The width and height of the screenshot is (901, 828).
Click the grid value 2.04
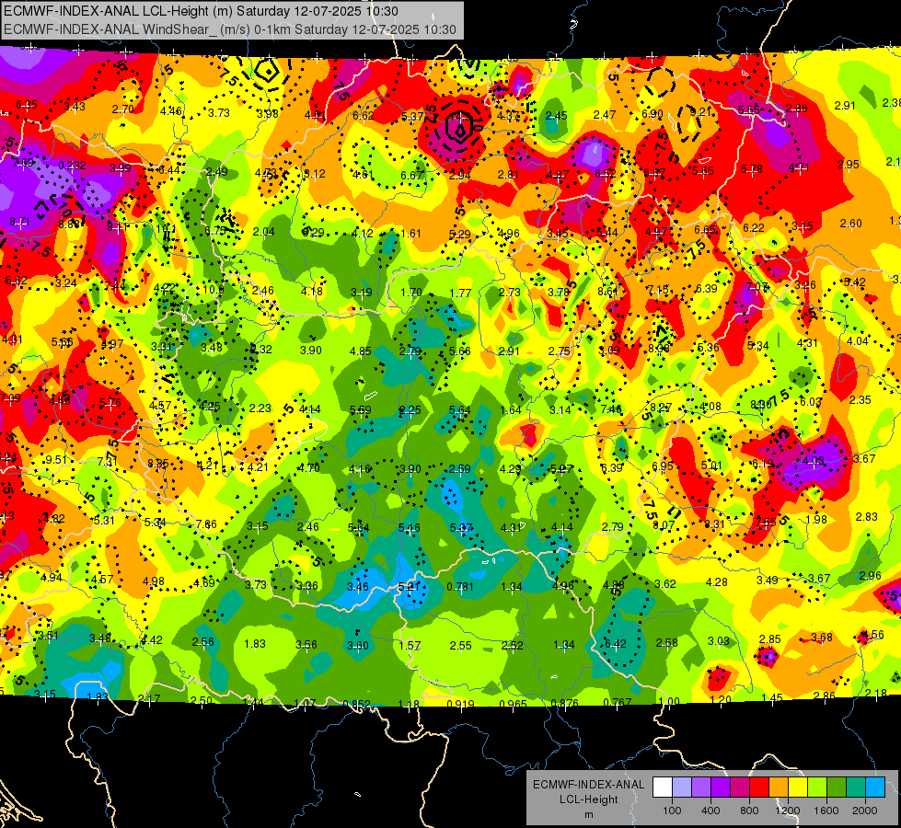(264, 231)
